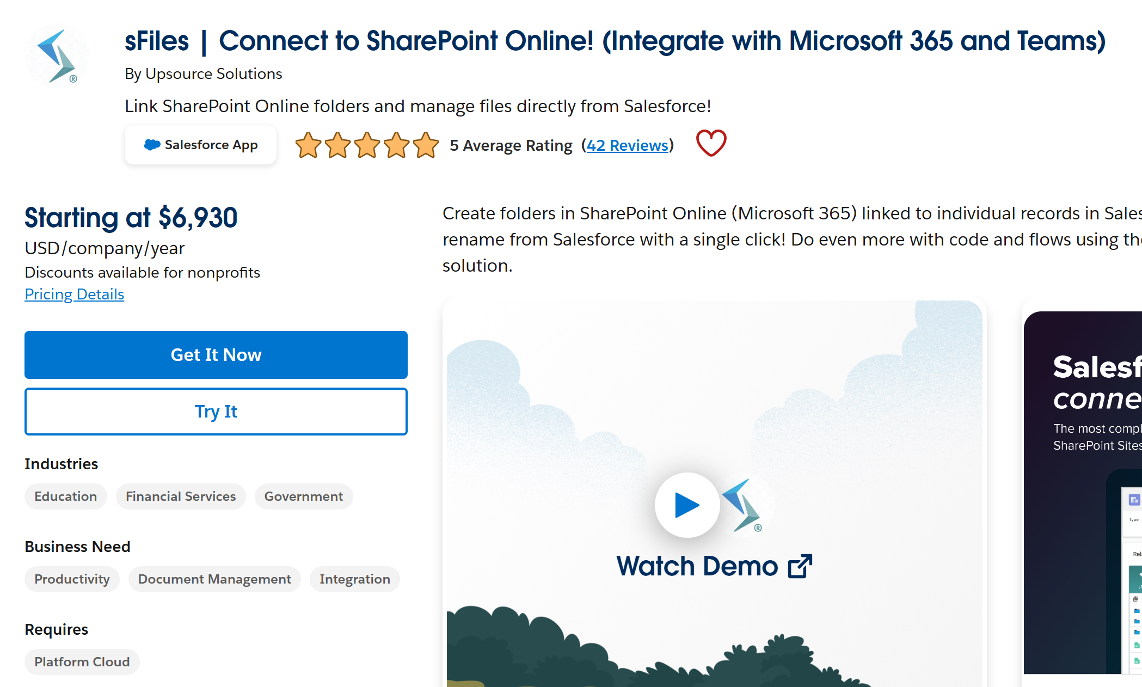Click the Business Need section heading
The height and width of the screenshot is (687, 1142).
77,547
